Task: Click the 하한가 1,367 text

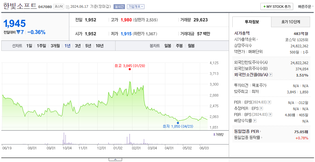Action: click(x=145, y=34)
